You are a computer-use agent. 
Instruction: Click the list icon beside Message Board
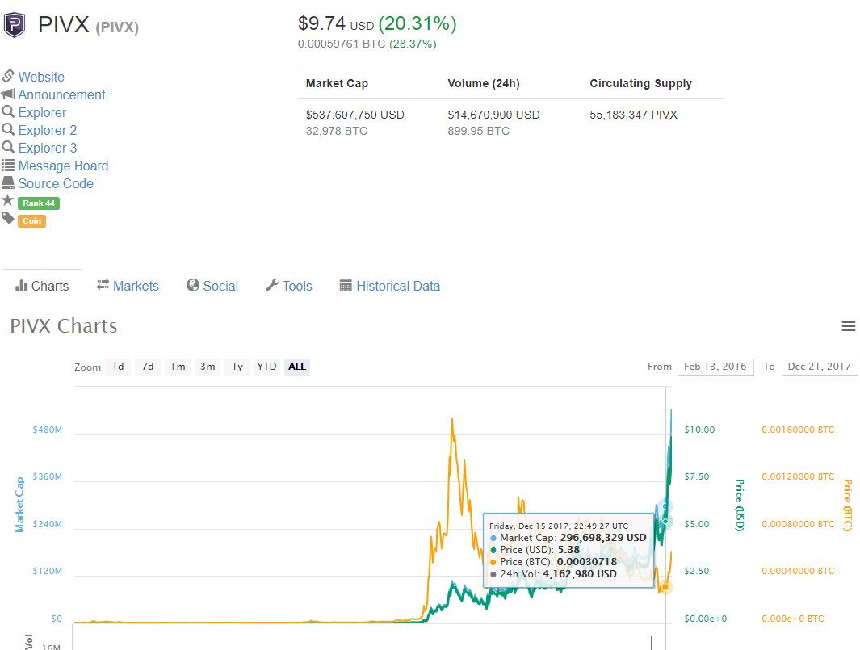(8, 165)
